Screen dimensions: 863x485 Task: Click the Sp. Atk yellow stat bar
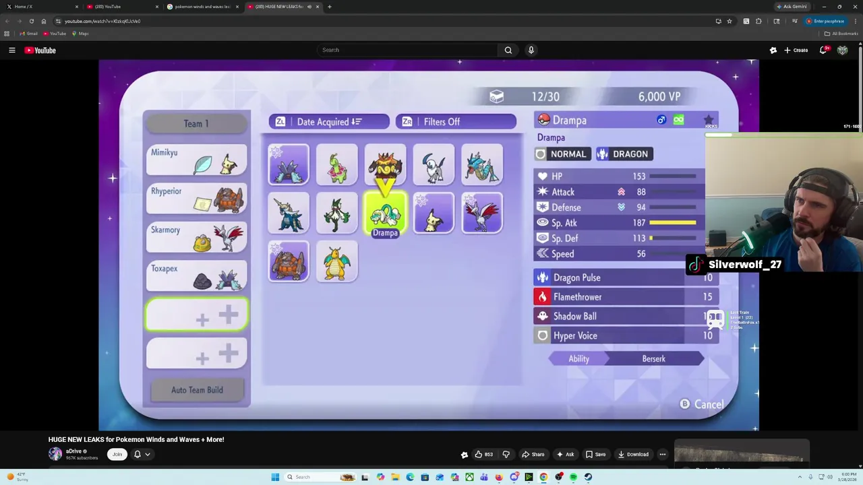click(673, 223)
